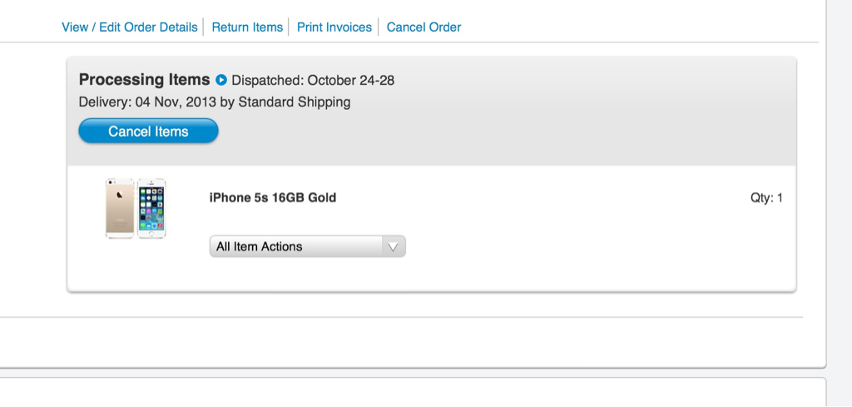Click blank space right of All Item Actions
Image resolution: width=852 pixels, height=407 pixels.
coord(582,246)
